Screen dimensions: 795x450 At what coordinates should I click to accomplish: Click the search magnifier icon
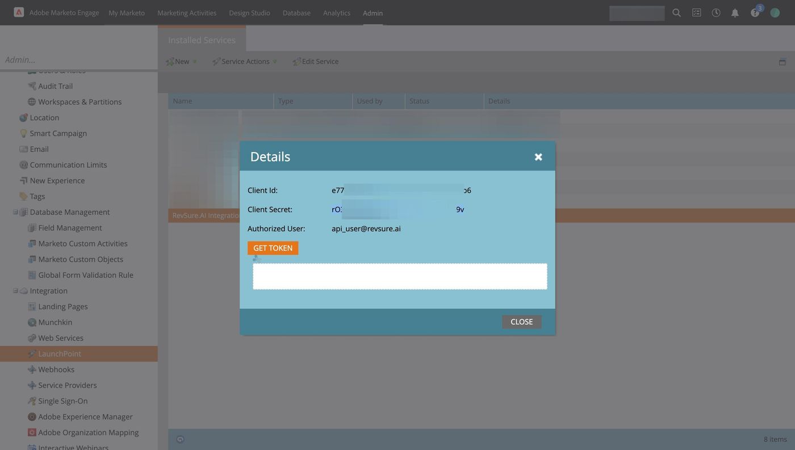click(676, 12)
